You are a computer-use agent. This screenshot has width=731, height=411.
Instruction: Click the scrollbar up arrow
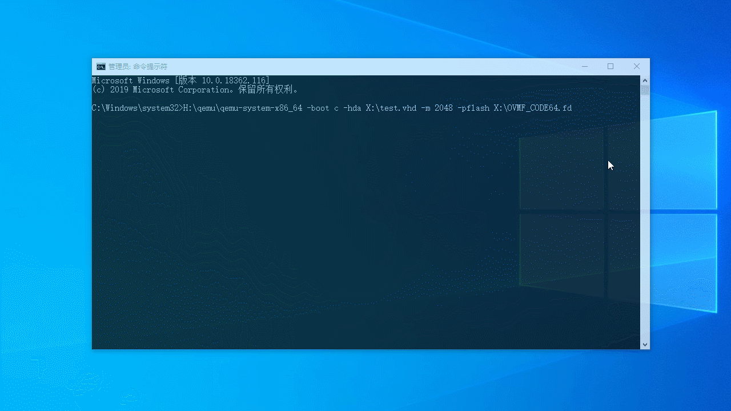pos(645,80)
